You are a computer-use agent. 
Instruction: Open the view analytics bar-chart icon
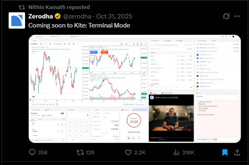point(176,153)
